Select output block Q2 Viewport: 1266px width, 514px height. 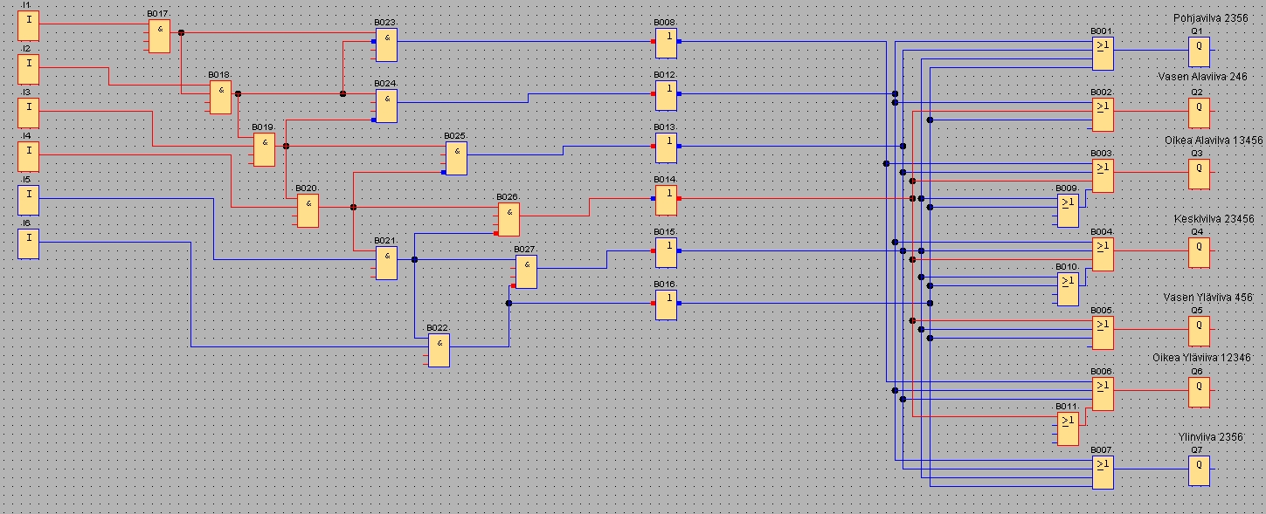(1199, 113)
